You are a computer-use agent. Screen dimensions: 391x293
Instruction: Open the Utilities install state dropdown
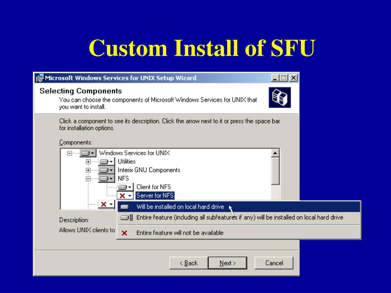(x=107, y=162)
